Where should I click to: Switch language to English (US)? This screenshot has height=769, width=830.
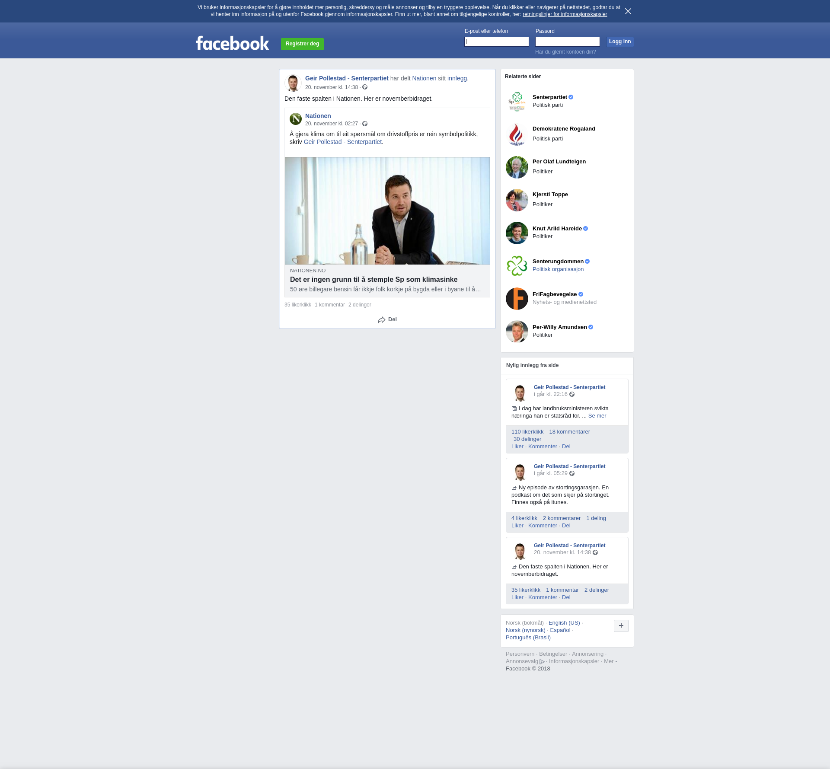(x=564, y=623)
